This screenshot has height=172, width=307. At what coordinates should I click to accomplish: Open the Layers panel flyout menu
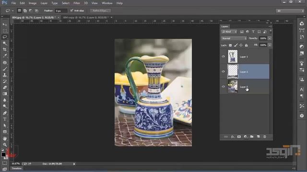coord(270,26)
